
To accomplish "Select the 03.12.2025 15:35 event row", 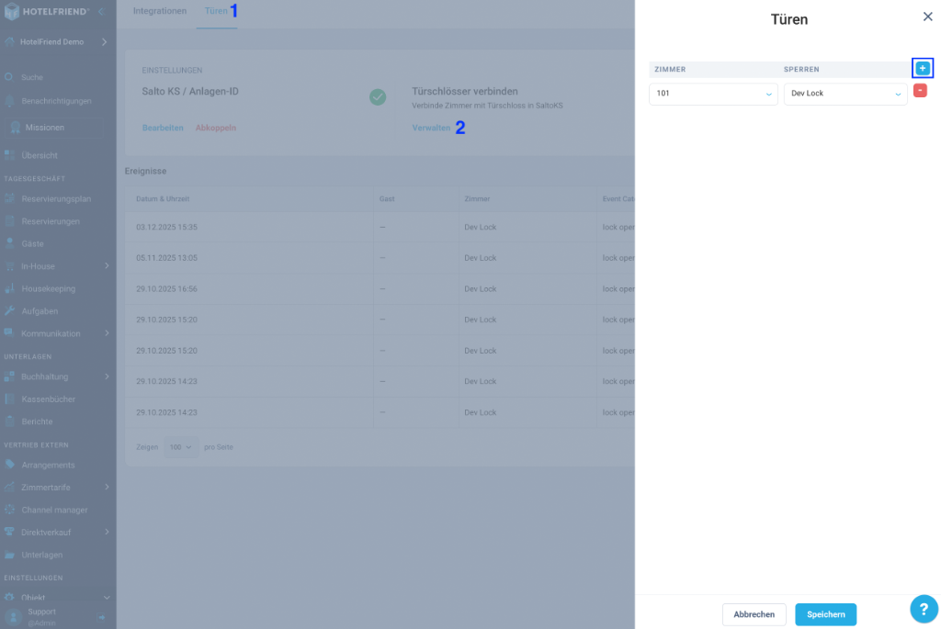I will (380, 227).
